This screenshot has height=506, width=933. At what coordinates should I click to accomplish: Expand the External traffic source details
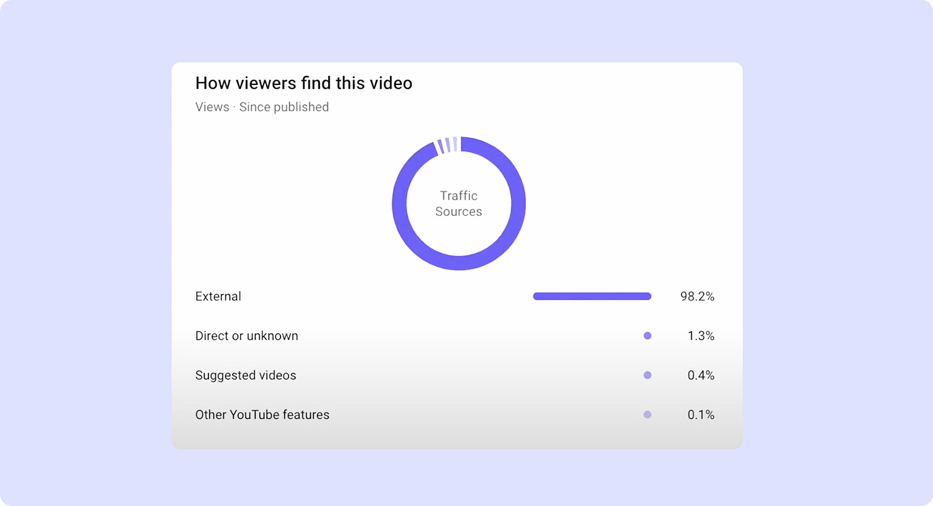217,296
